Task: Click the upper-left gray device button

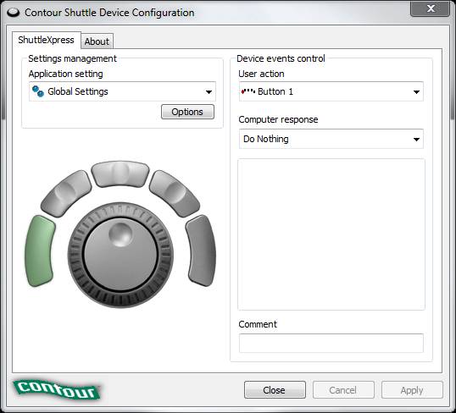Action: click(x=66, y=194)
